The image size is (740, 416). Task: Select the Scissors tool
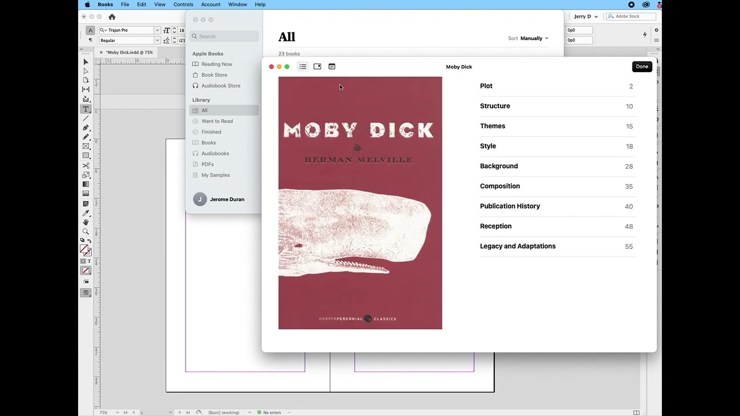click(x=86, y=166)
